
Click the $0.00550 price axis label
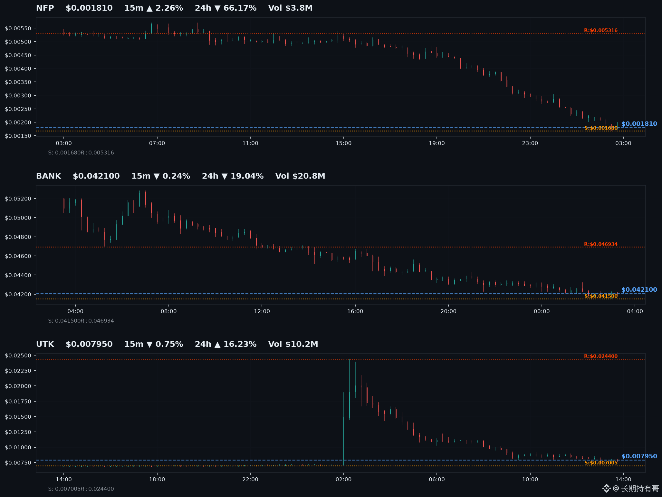click(18, 28)
